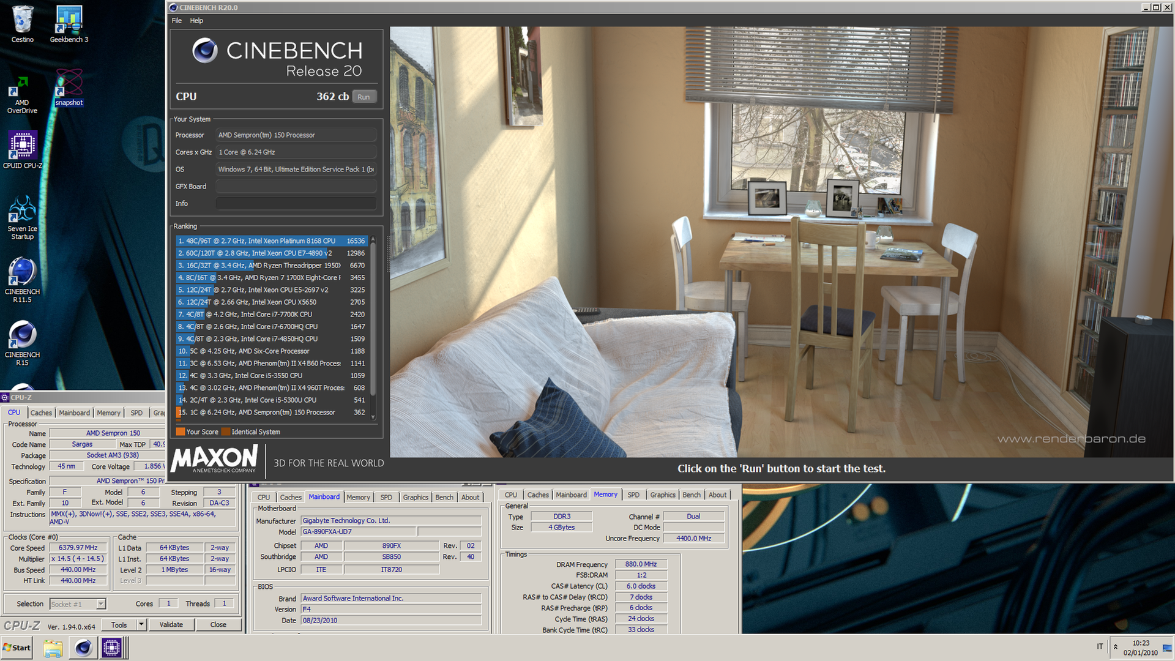Click the Validate button in CPU-Z
Viewport: 1175px width, 661px height.
tap(171, 625)
